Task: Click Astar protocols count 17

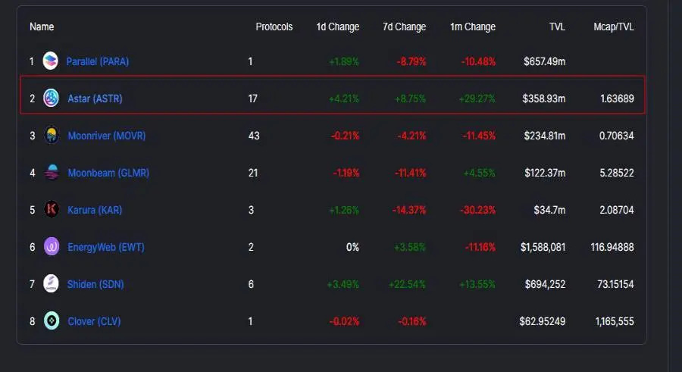Action: [252, 98]
